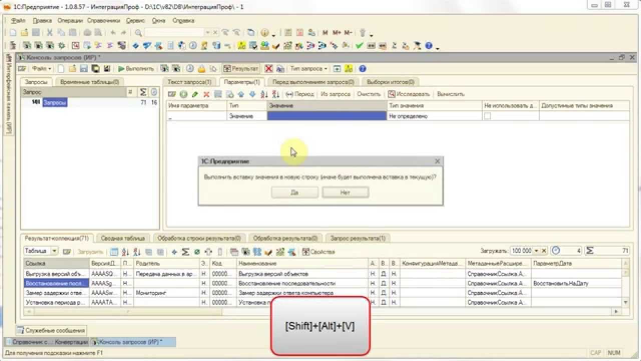
Task: Switch to the Запросы tab
Action: click(37, 82)
